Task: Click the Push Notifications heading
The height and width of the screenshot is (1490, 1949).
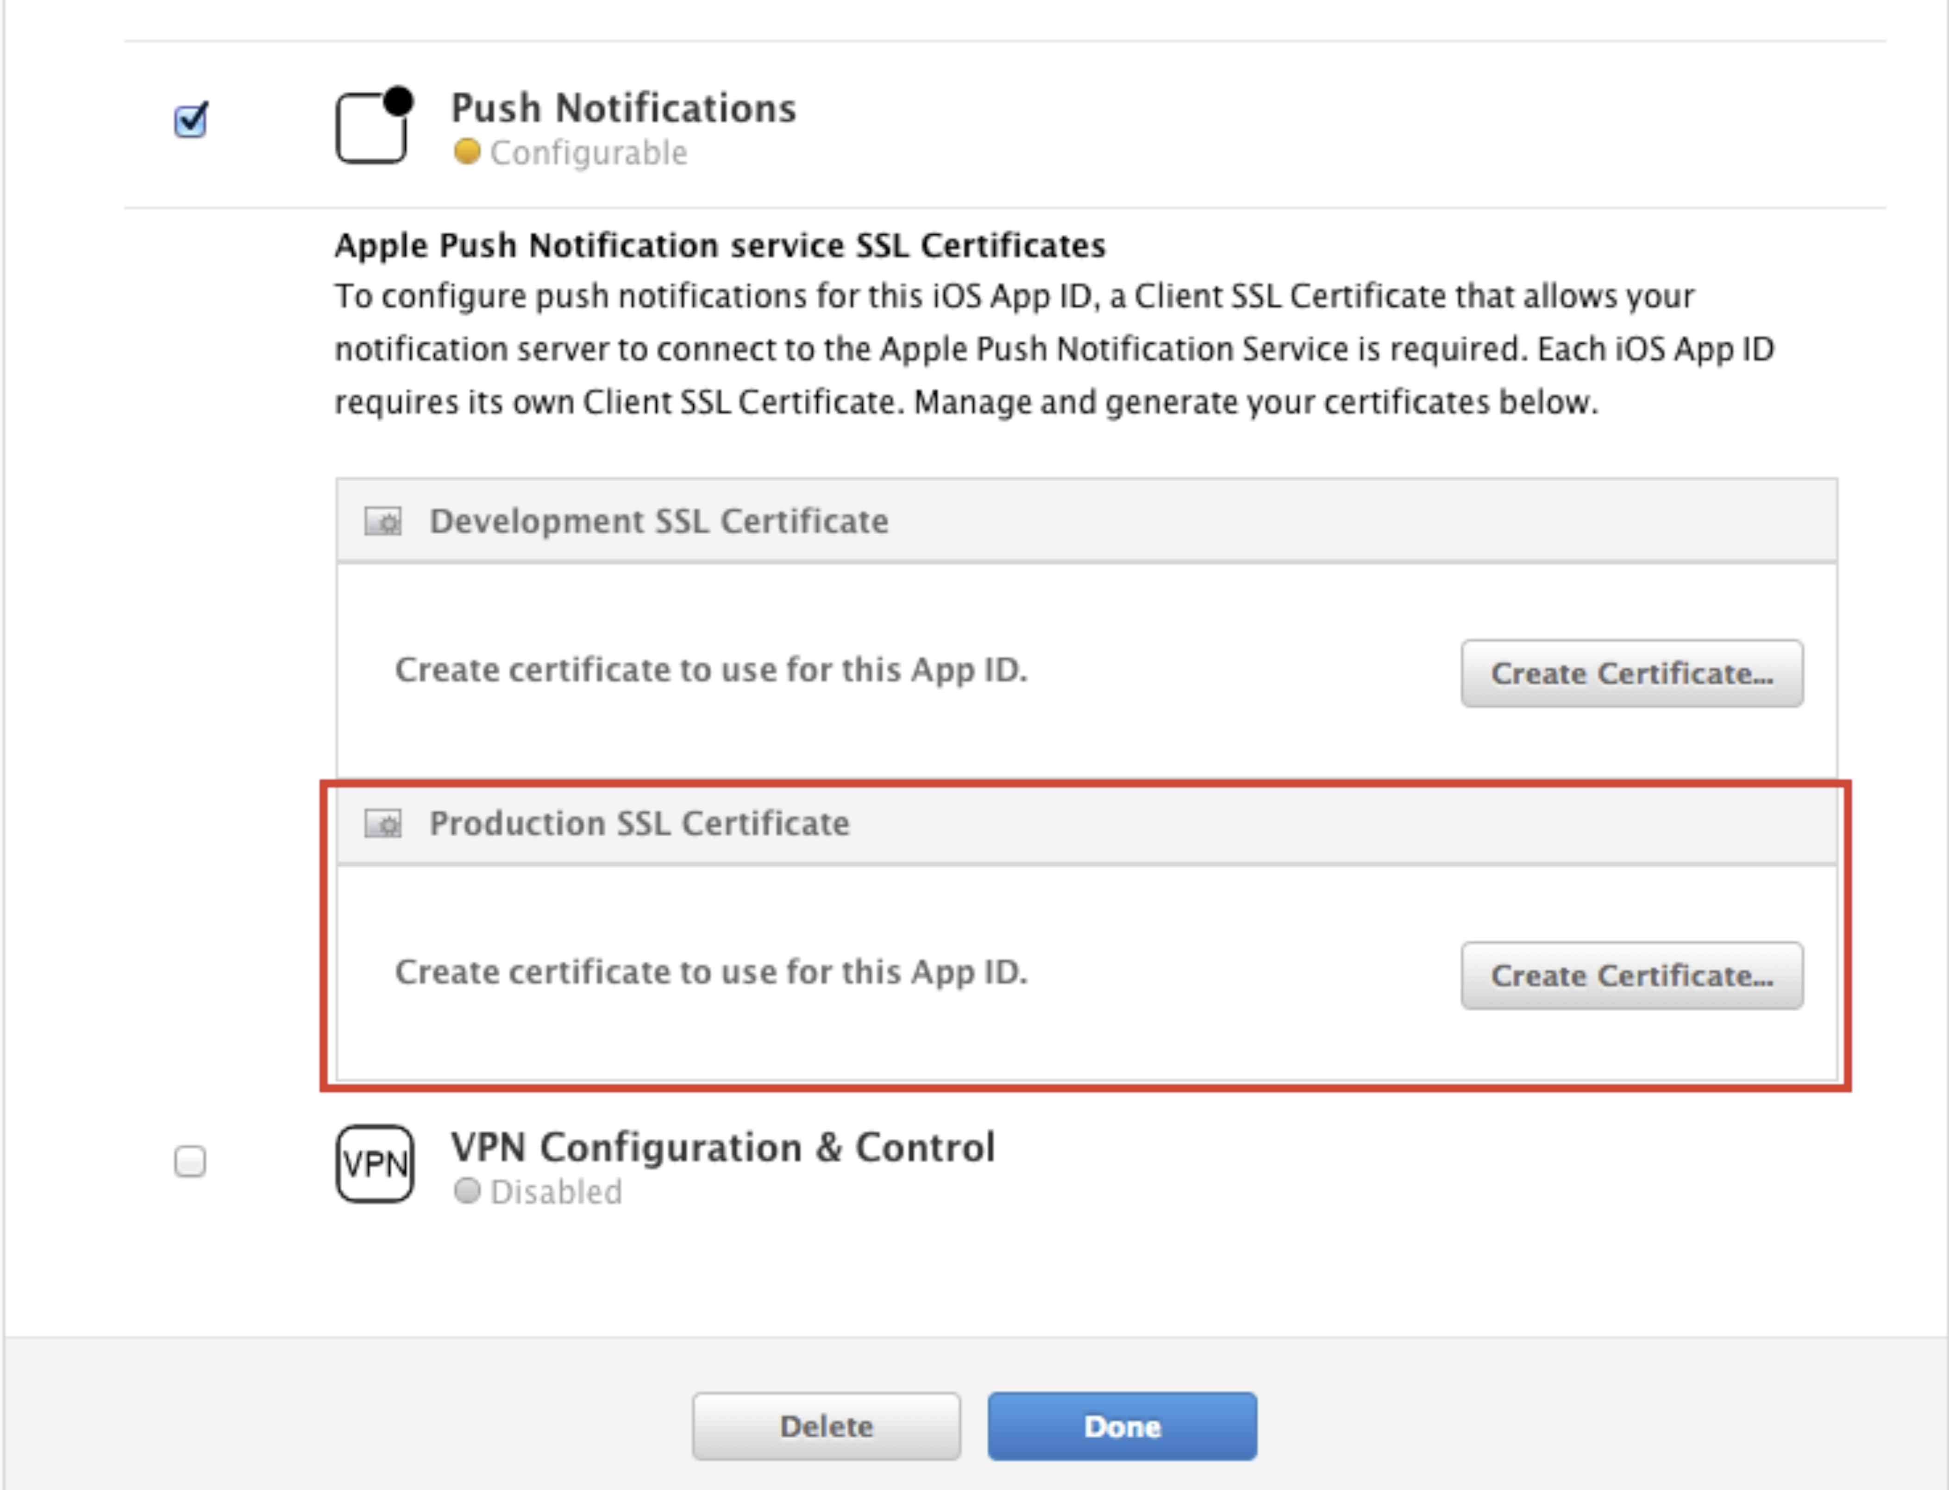Action: (x=623, y=108)
